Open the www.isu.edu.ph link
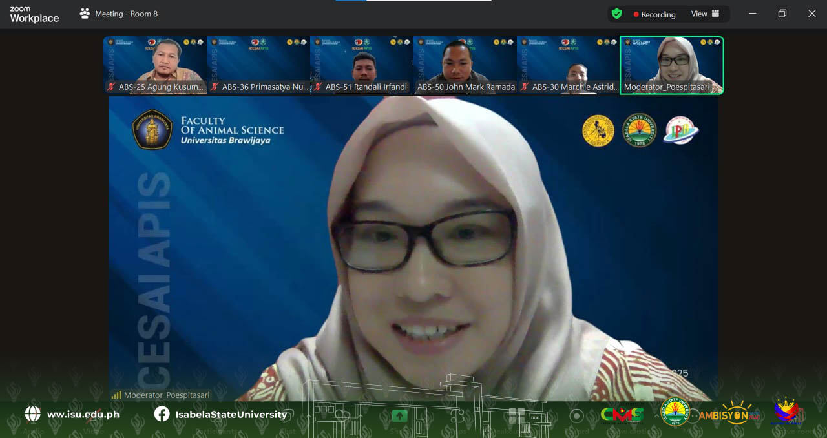The image size is (827, 438). coord(83,414)
